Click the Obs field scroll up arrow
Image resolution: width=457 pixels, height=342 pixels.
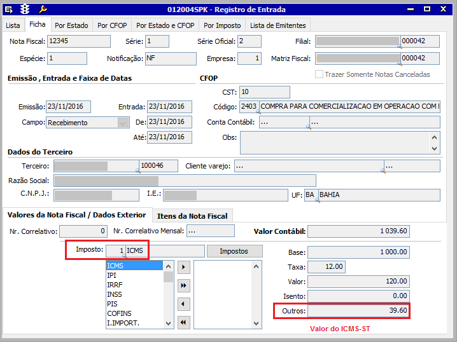(434, 137)
